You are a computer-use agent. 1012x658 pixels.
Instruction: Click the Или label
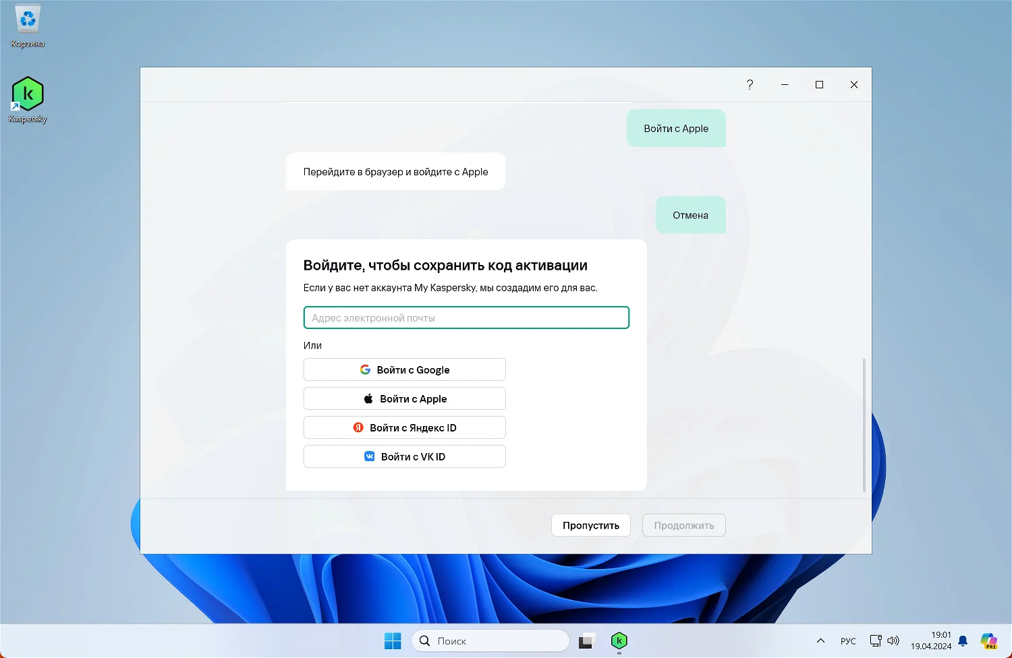tap(312, 345)
